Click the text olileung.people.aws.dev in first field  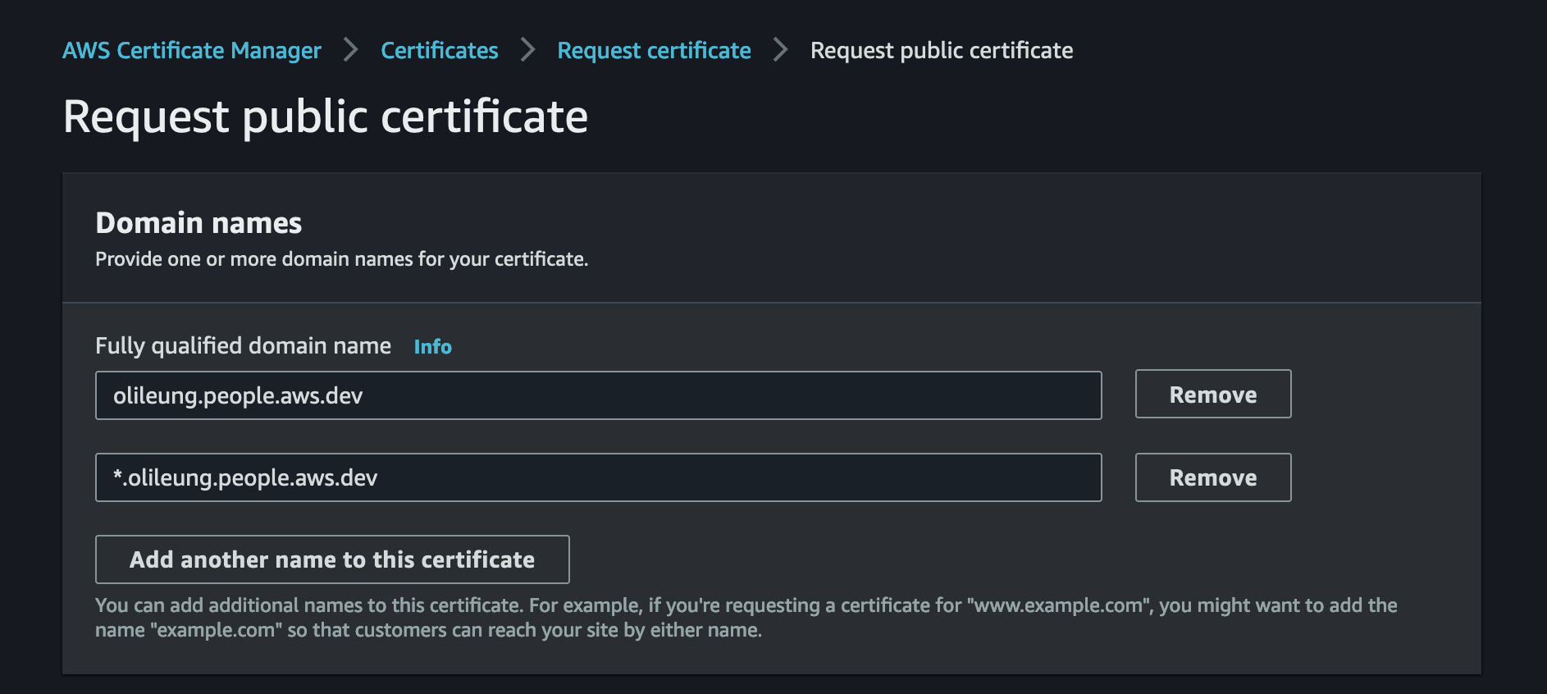[238, 395]
